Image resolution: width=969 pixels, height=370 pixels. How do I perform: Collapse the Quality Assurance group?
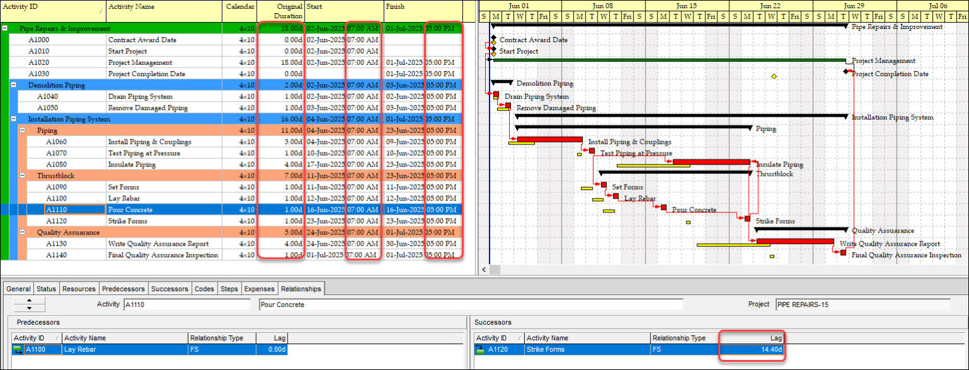click(21, 232)
